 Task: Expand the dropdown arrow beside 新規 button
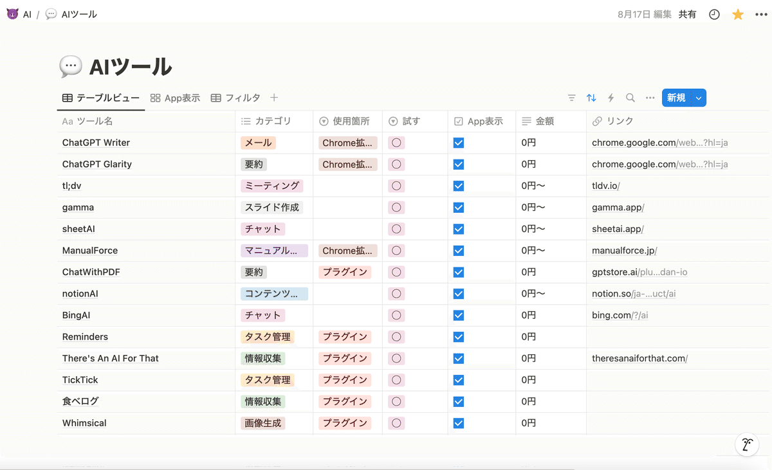[x=699, y=98]
